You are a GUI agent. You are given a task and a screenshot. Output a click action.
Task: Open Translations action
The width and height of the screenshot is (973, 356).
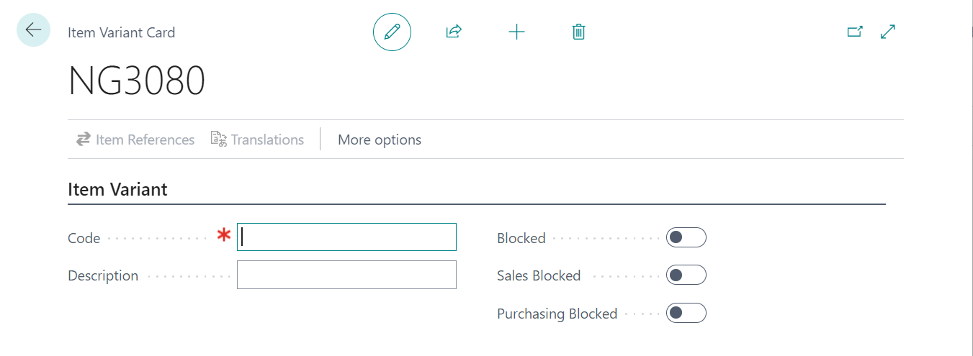(257, 140)
